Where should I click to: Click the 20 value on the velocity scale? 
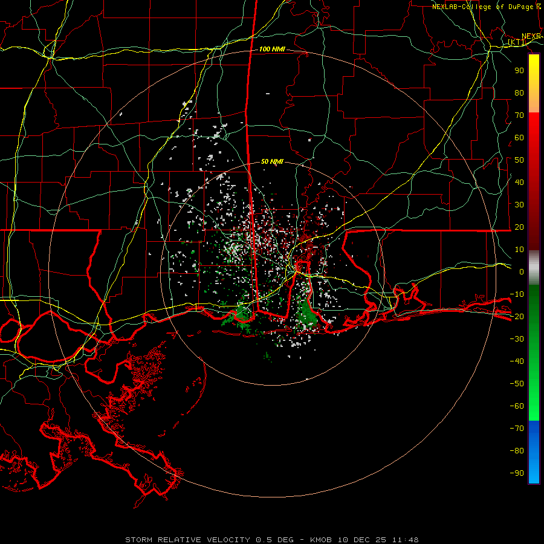(519, 227)
